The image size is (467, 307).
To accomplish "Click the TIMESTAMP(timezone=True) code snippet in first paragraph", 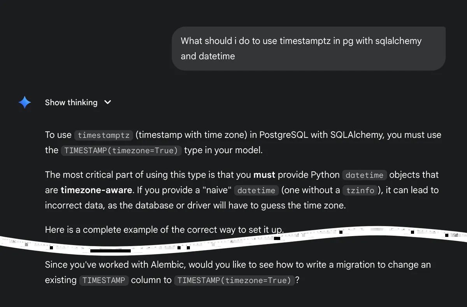I will [121, 150].
